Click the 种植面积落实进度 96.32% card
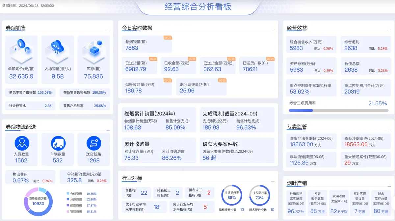 [x=296, y=203]
